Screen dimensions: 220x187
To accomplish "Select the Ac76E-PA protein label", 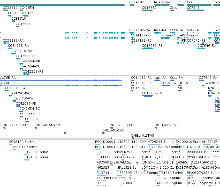I will pos(8,78).
